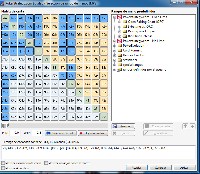Toggle the 22 hand cell
The width and height of the screenshot is (200, 174).
point(104,117)
